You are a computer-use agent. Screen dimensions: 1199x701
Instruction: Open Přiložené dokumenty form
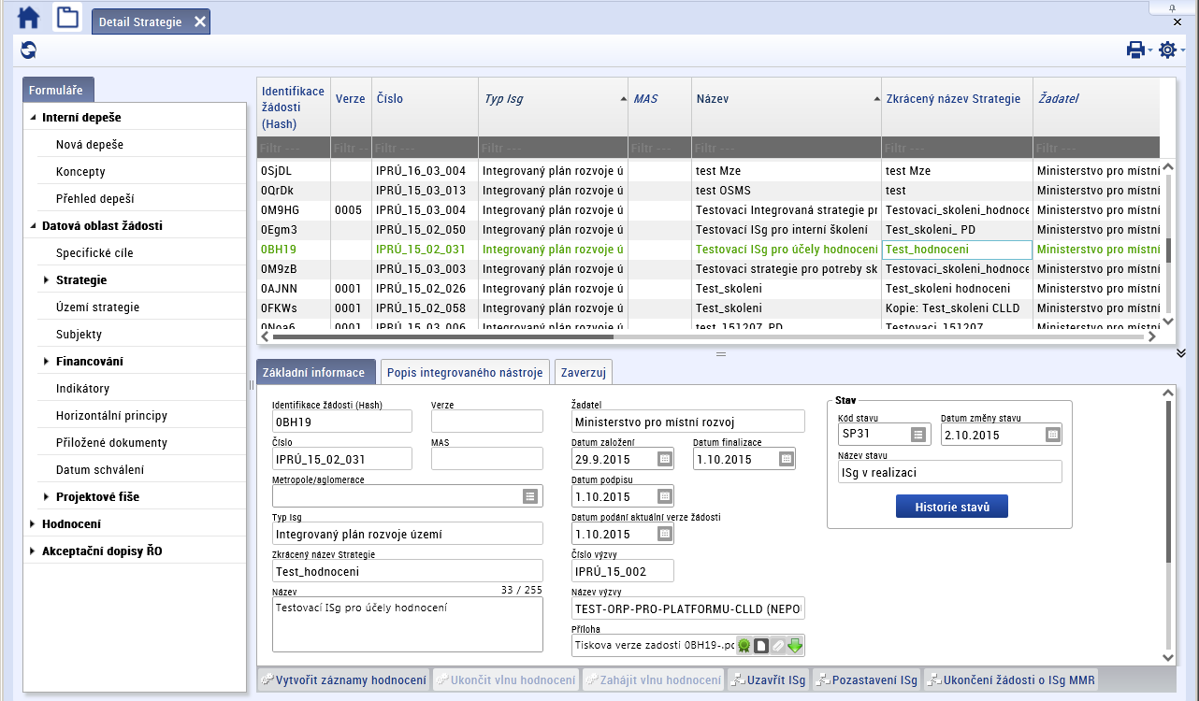pyautogui.click(x=111, y=443)
